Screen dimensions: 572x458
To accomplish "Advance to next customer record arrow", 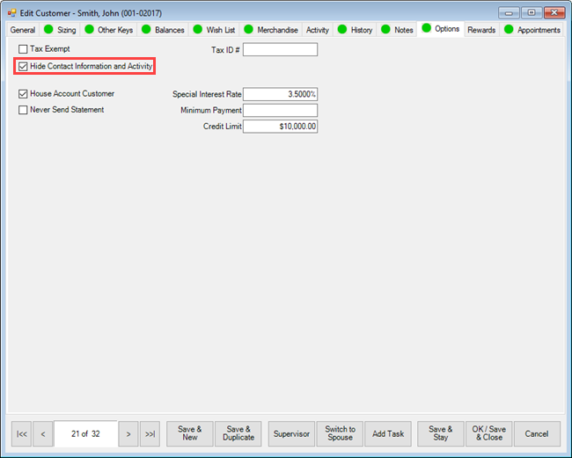I will 128,433.
